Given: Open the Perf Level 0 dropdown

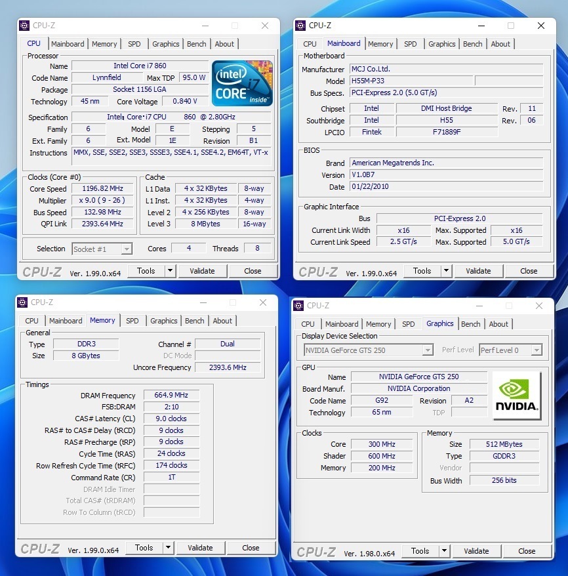Looking at the screenshot, I should 537,350.
